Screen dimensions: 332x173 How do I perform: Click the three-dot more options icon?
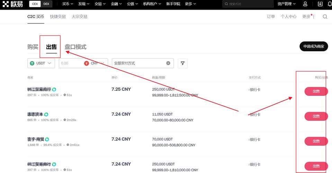click(314, 17)
